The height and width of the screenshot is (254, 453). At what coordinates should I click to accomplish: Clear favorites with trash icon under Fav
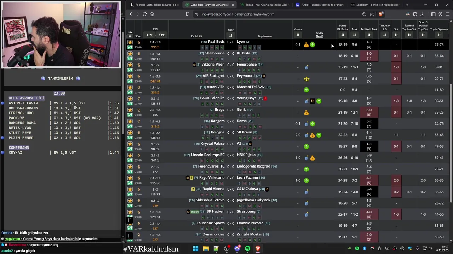click(x=130, y=36)
